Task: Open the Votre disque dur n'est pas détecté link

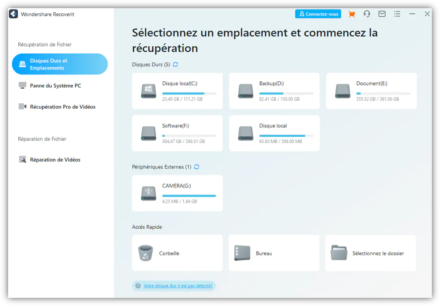Action: 178,286
